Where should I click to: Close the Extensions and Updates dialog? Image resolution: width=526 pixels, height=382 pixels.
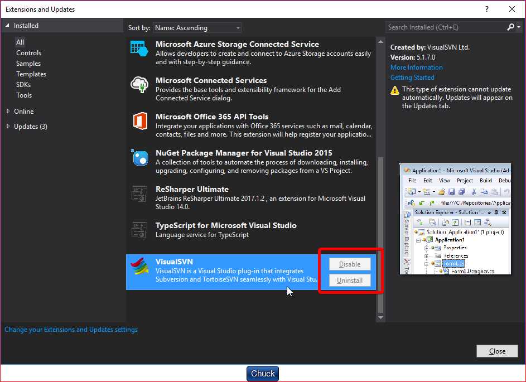[x=512, y=9]
